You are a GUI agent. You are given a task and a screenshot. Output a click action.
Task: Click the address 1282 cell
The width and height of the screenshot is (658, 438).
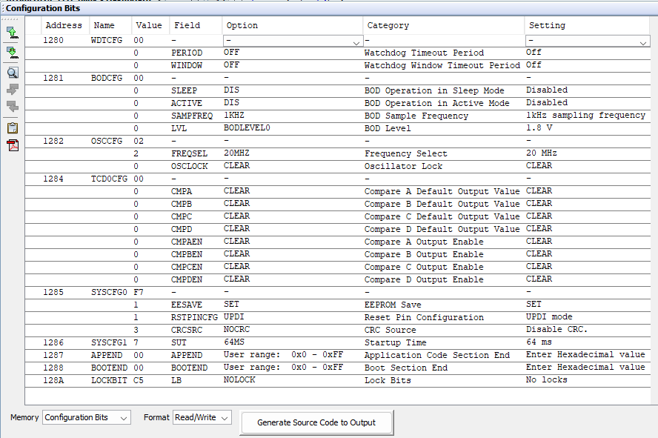(x=53, y=141)
